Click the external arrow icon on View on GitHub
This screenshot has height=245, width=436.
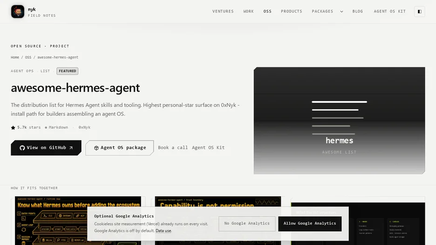click(71, 148)
